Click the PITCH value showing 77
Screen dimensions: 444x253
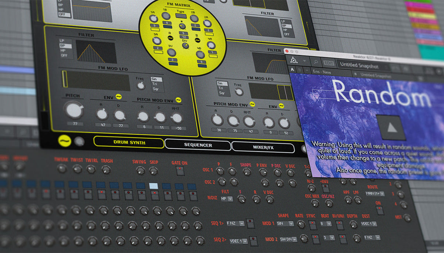75,123
